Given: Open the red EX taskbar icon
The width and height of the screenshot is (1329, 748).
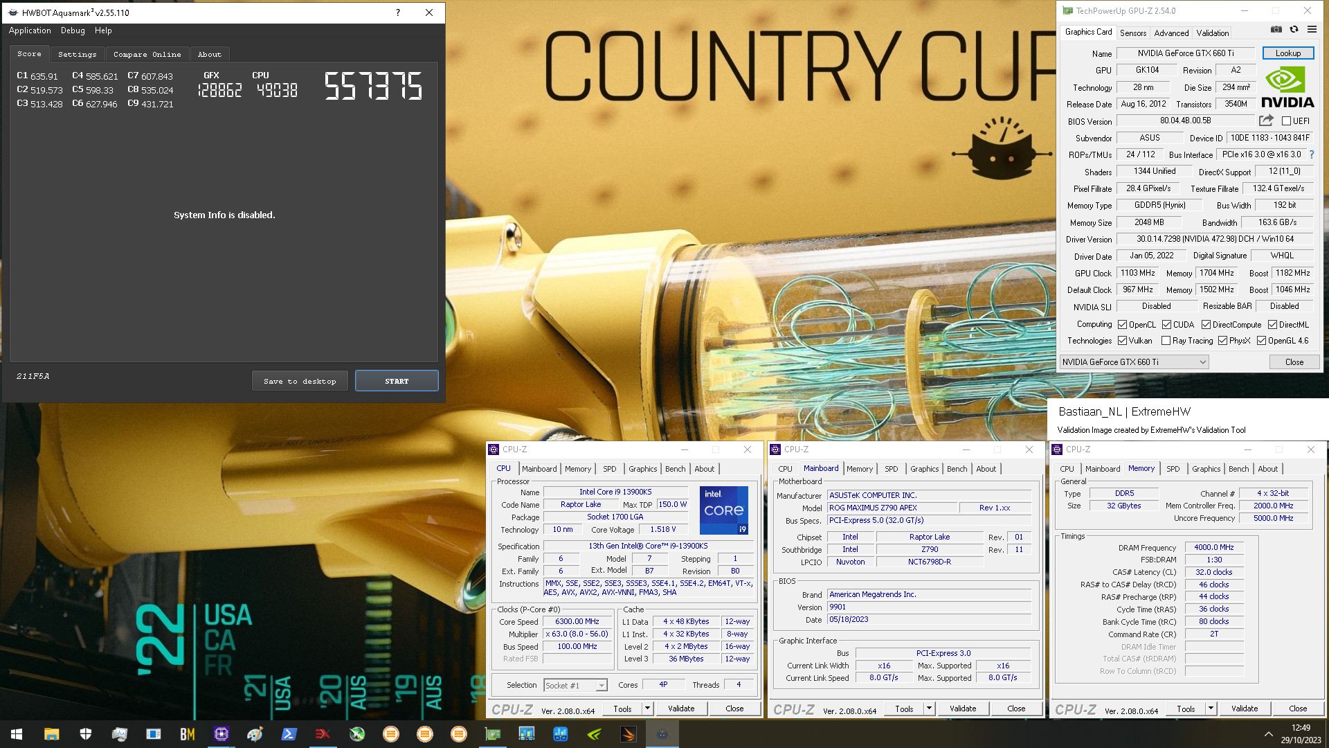Looking at the screenshot, I should click(x=323, y=734).
